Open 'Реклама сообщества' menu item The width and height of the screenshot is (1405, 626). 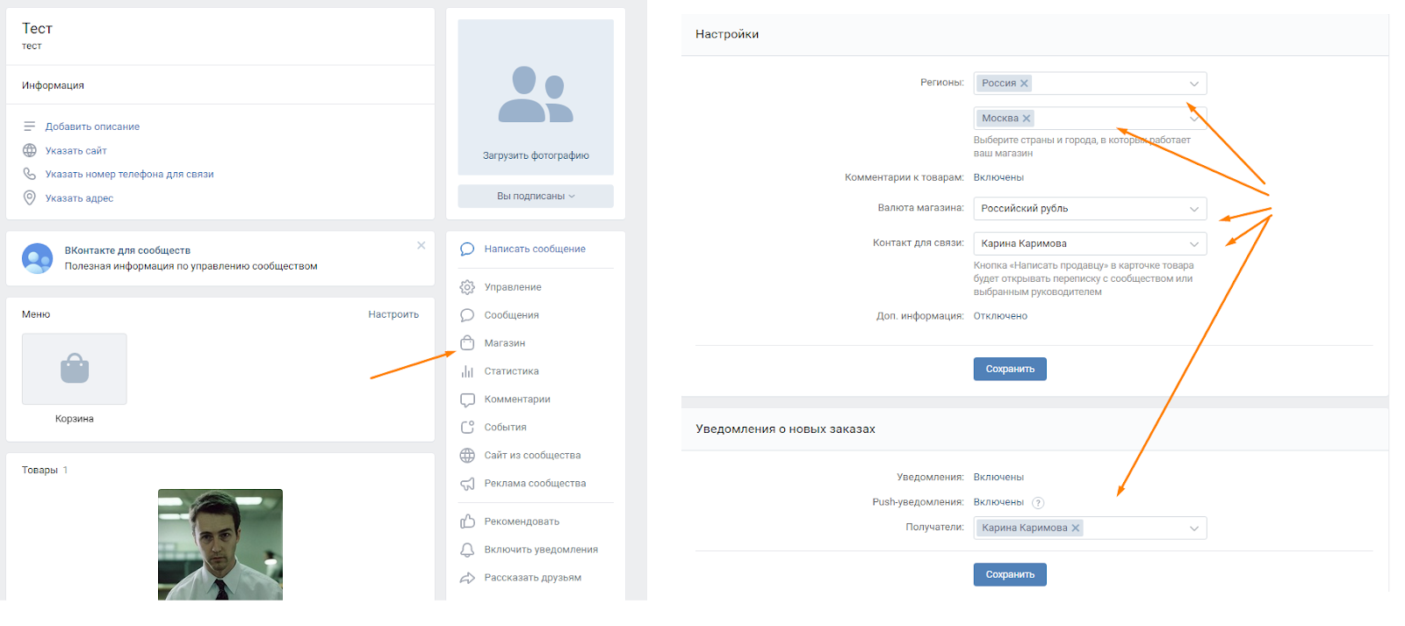pyautogui.click(x=535, y=484)
